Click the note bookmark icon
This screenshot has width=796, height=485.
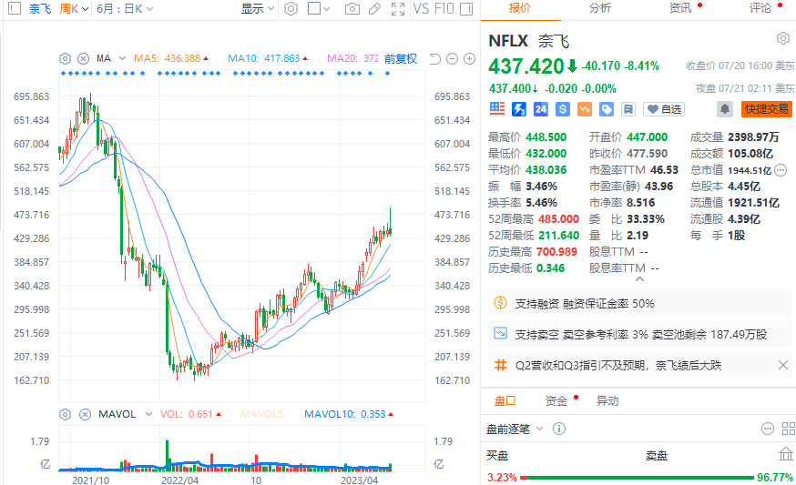tap(628, 109)
